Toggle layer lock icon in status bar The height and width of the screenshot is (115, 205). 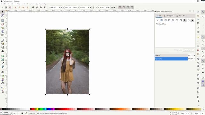pos(26,113)
